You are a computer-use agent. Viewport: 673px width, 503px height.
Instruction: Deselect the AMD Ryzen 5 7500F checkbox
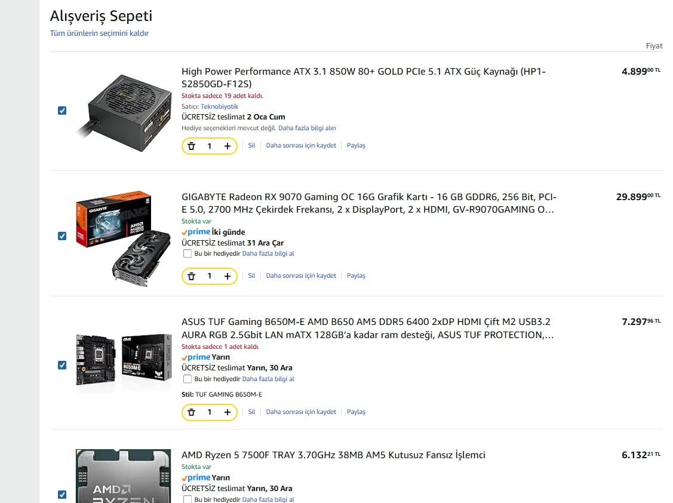(x=62, y=494)
